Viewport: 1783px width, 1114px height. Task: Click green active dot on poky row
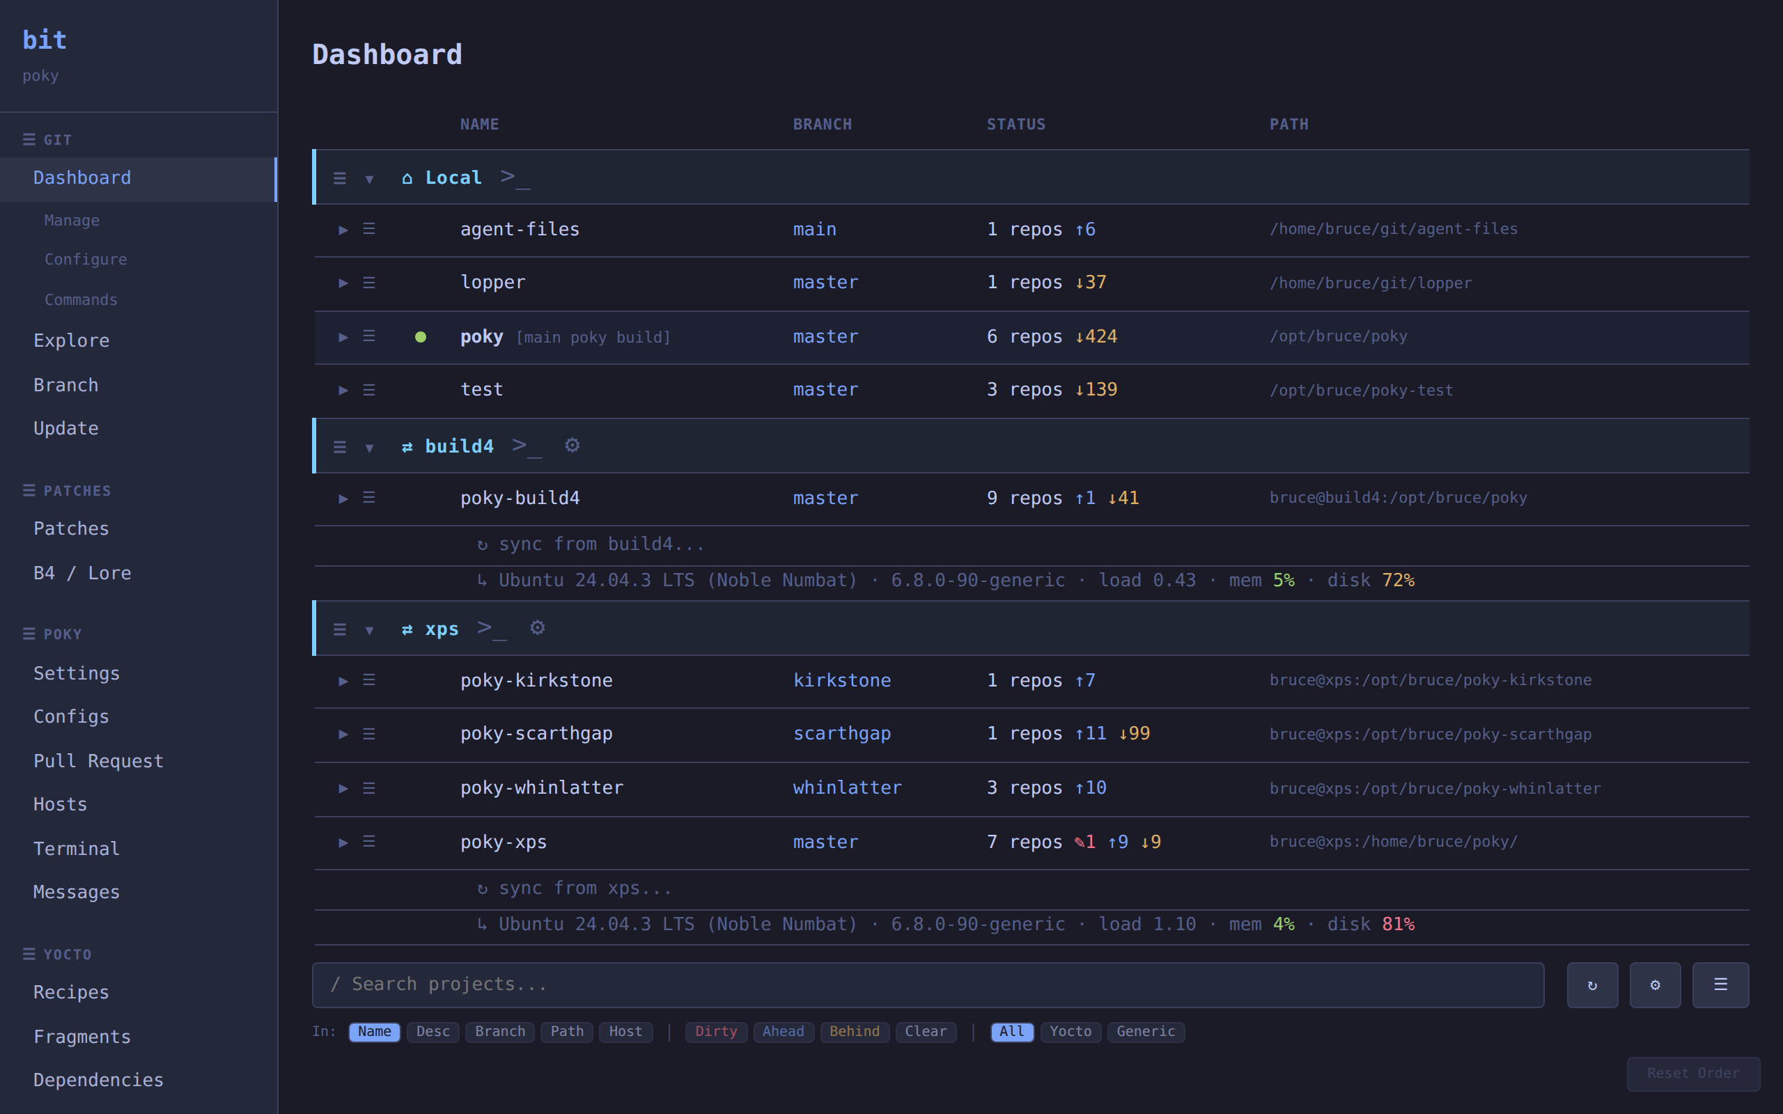point(421,337)
